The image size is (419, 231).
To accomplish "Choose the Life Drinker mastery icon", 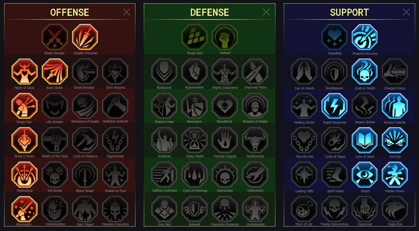I will [55, 106].
